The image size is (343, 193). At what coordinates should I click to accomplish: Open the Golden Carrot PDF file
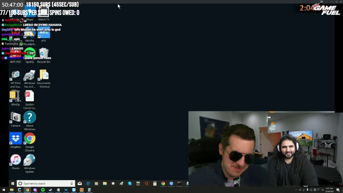click(x=29, y=100)
